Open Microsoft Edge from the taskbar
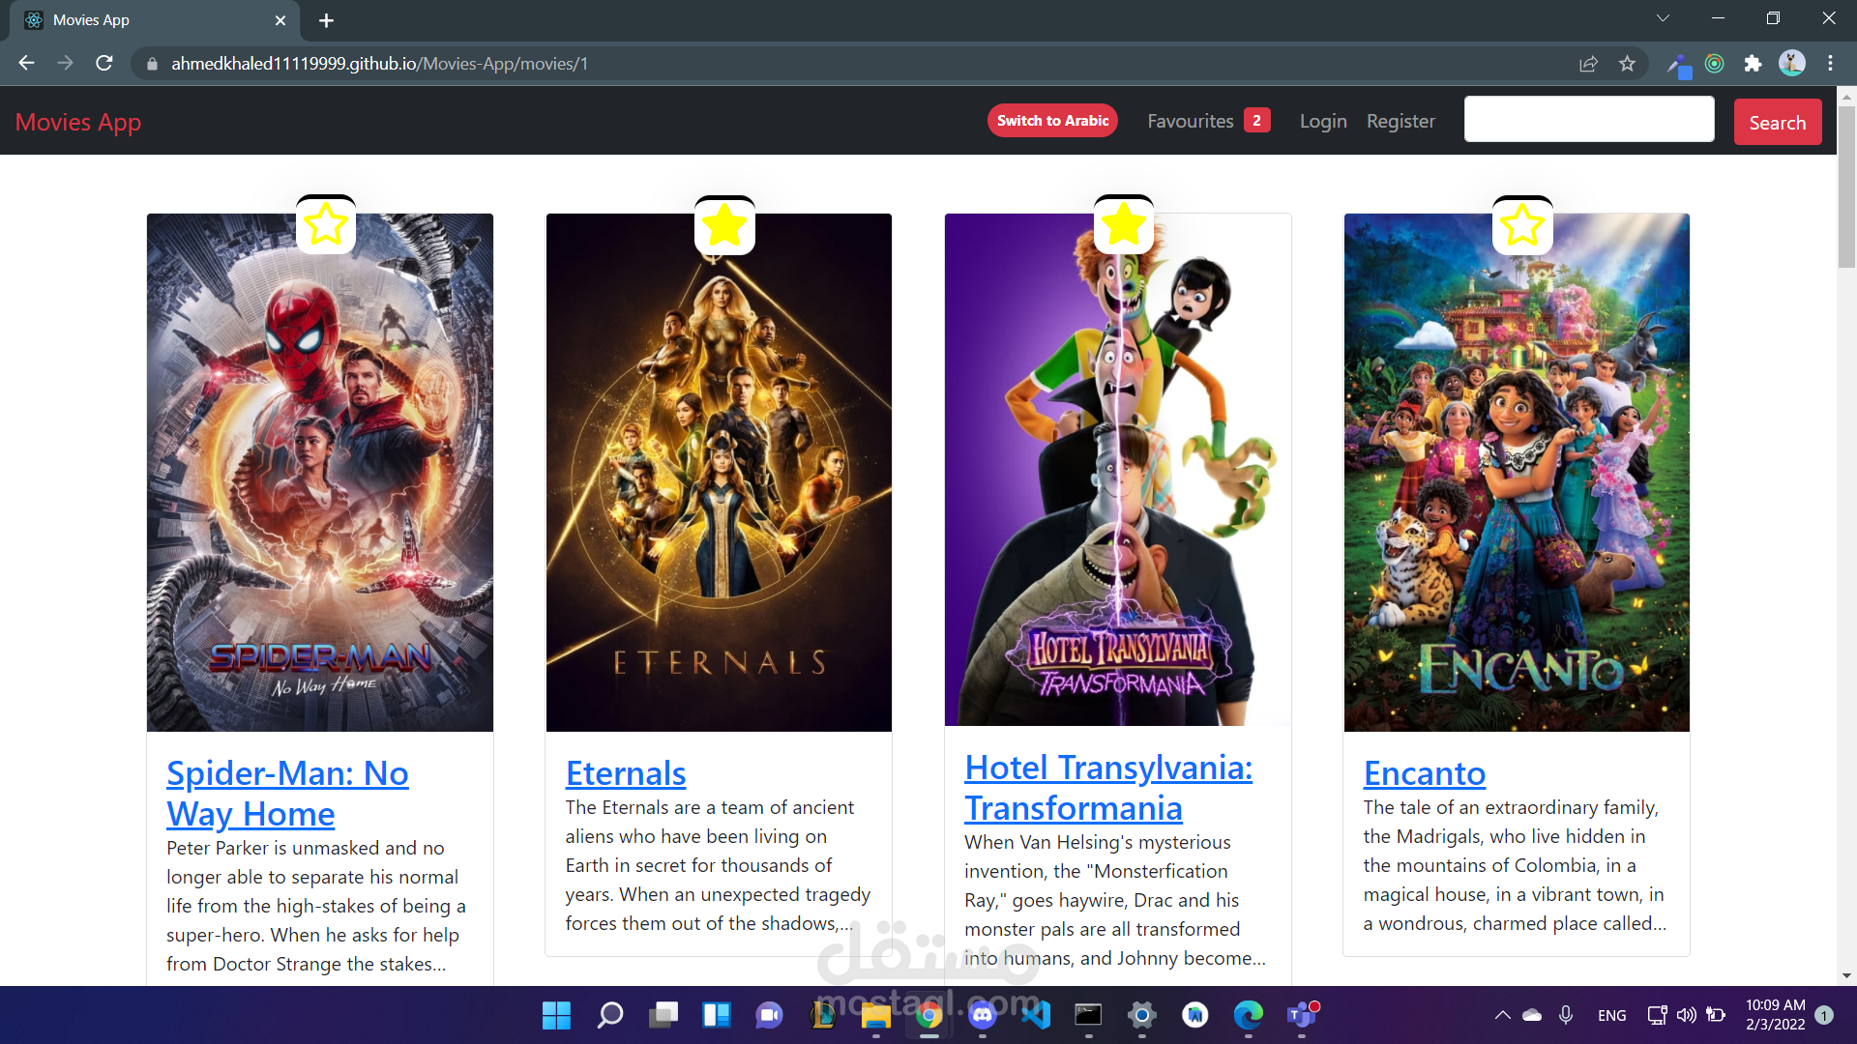The image size is (1857, 1044). pos(1249,1015)
